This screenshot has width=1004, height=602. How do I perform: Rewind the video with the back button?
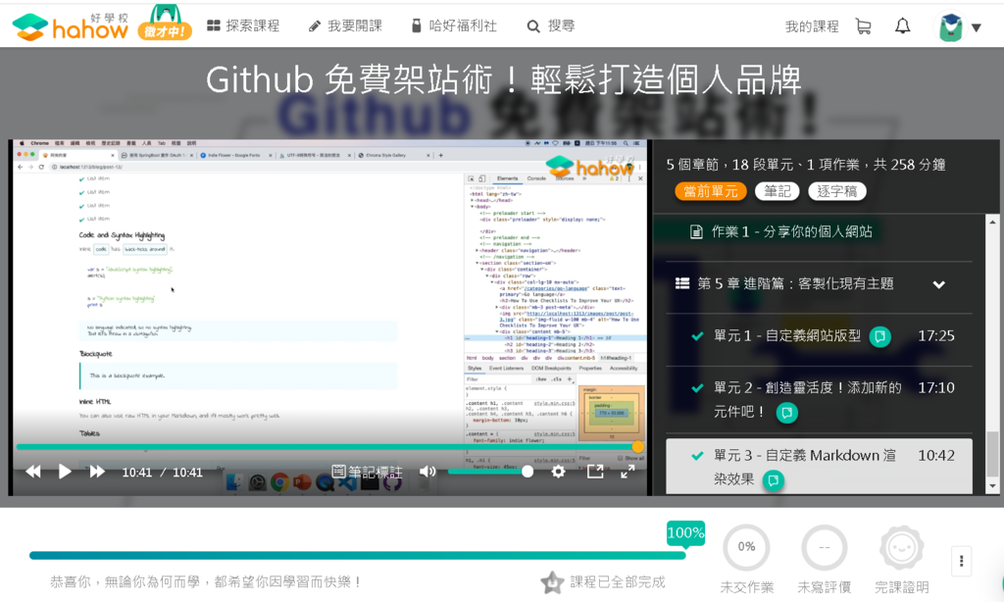(x=33, y=472)
